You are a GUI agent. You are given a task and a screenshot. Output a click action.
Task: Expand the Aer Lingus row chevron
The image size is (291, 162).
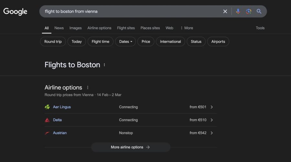tap(211, 107)
